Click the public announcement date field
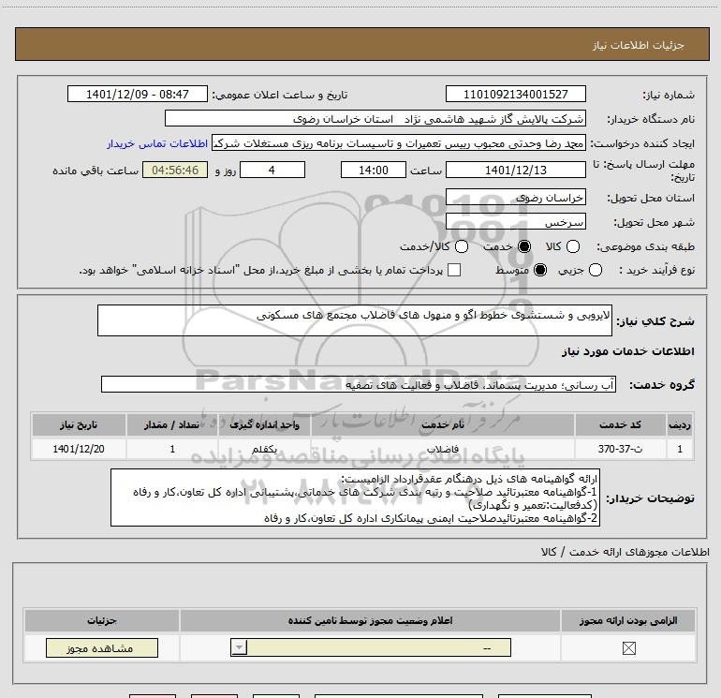The width and height of the screenshot is (721, 698). [138, 94]
